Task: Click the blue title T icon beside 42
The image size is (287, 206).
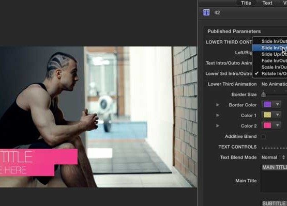Action: pyautogui.click(x=206, y=12)
